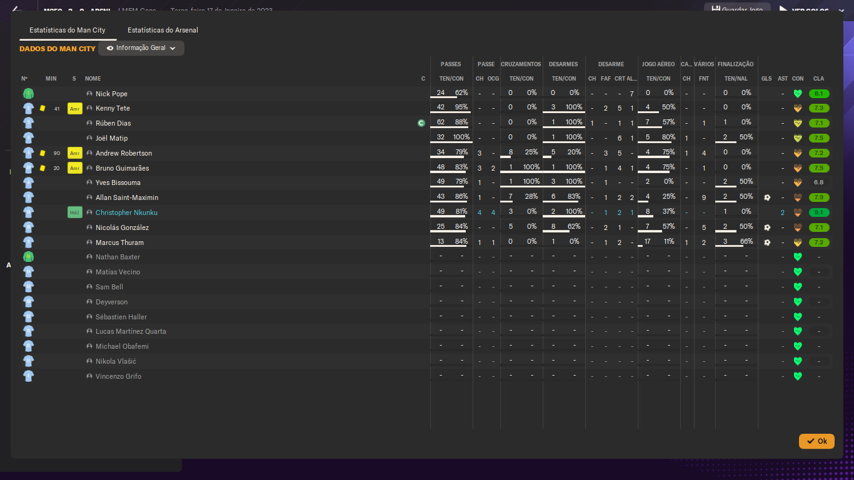Click Andrew Robertson's yellow card icon
The width and height of the screenshot is (854, 480).
pos(43,153)
